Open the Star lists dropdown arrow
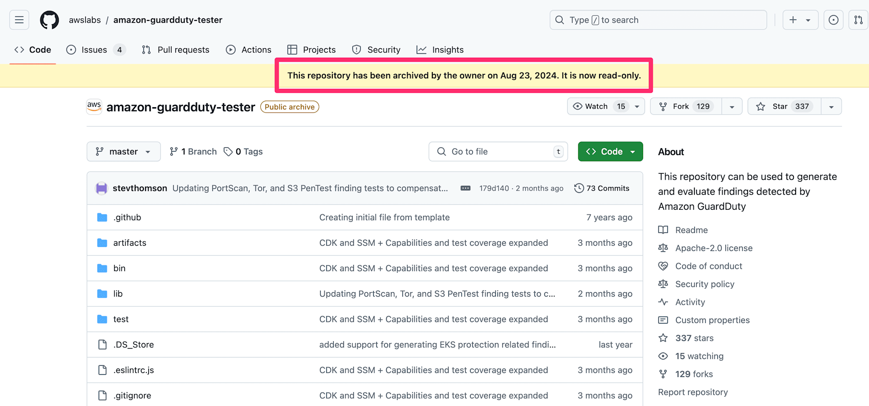The image size is (869, 406). (x=831, y=107)
